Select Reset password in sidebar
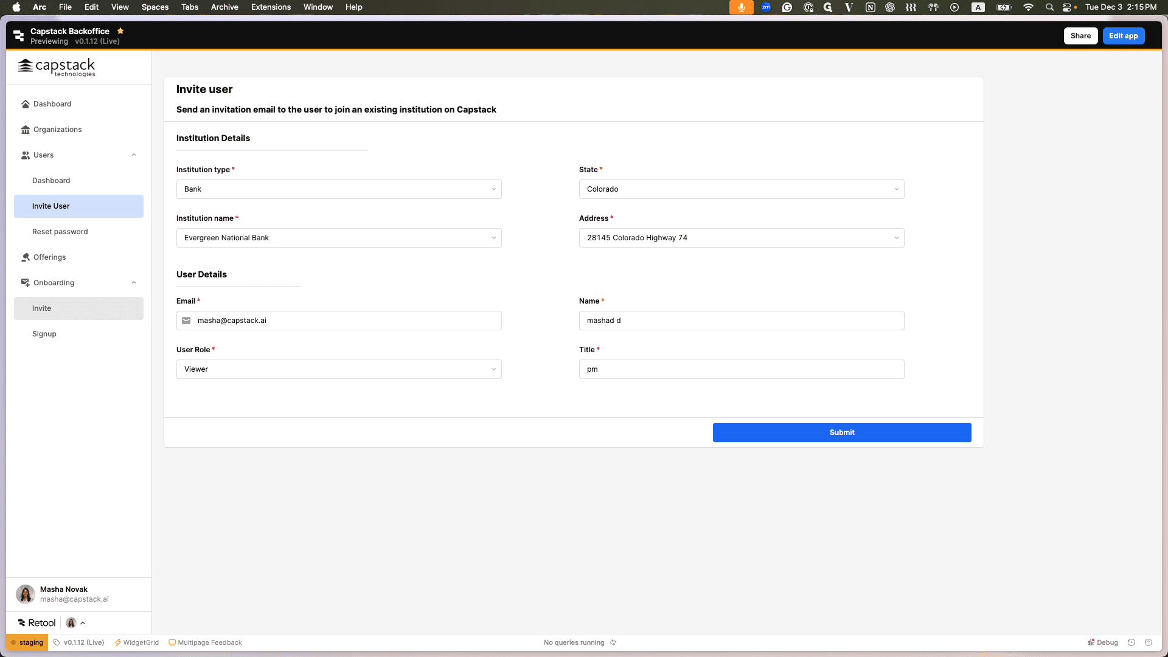The width and height of the screenshot is (1168, 657). click(x=78, y=232)
